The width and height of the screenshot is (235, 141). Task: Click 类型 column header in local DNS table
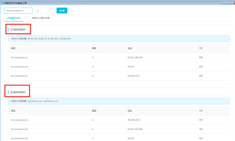pos(94,48)
